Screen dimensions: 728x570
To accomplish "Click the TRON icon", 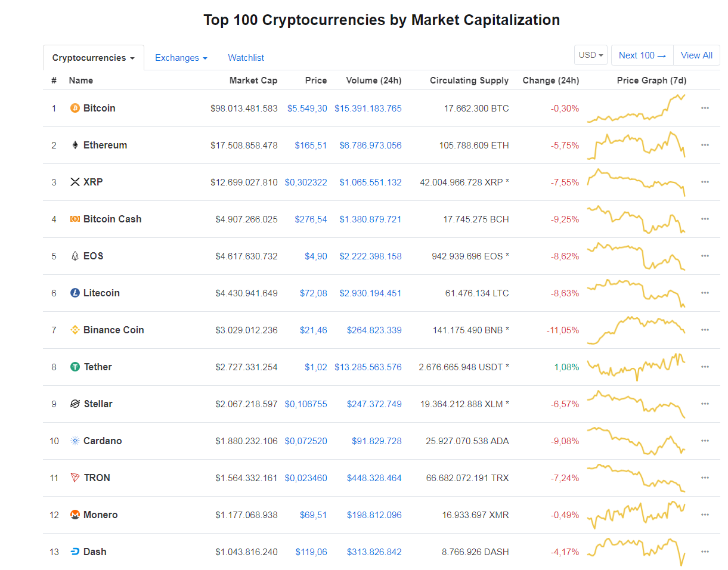I will point(74,478).
